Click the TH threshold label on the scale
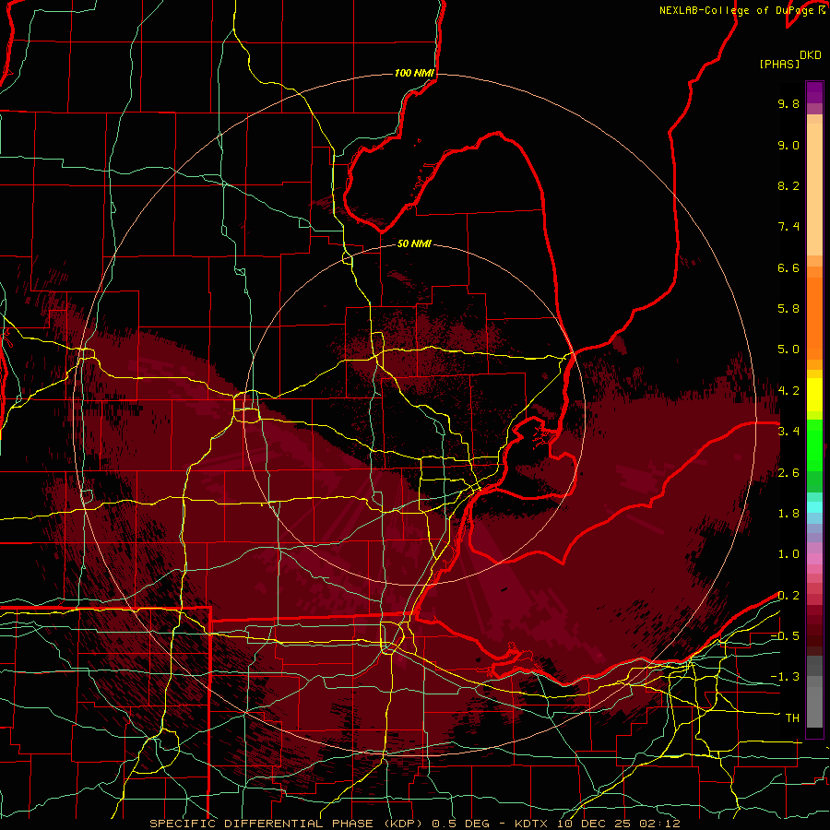The image size is (830, 830). pyautogui.click(x=792, y=718)
